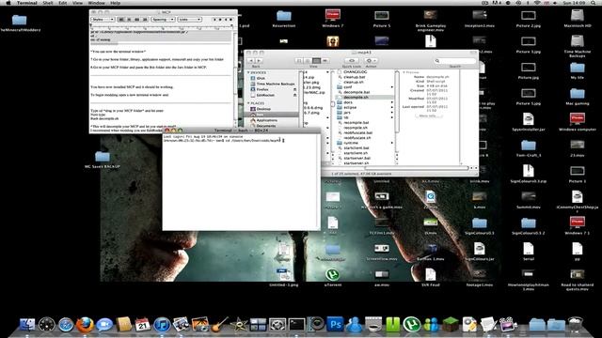This screenshot has width=602, height=338.
Task: Open the View menu
Action: (x=77, y=3)
